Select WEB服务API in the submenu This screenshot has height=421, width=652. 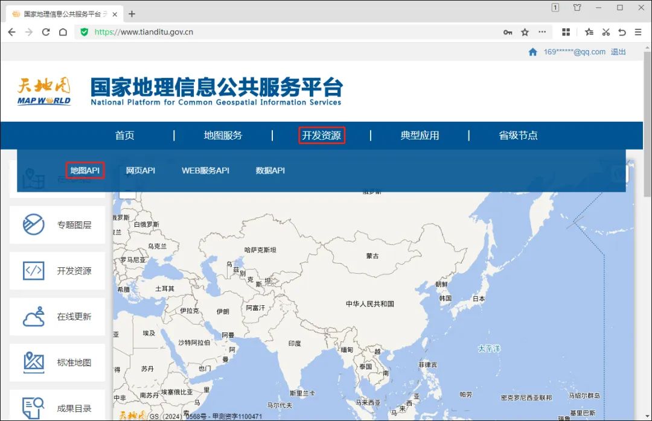click(205, 171)
